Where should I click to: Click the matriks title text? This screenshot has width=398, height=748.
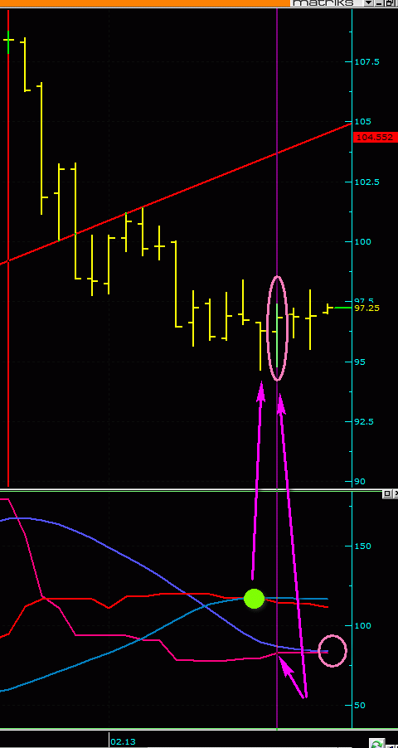tap(323, 2)
